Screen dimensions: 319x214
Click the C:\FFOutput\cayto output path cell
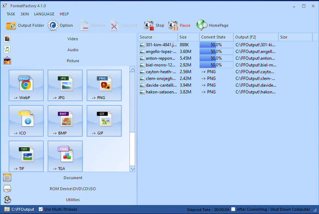pyautogui.click(x=255, y=72)
